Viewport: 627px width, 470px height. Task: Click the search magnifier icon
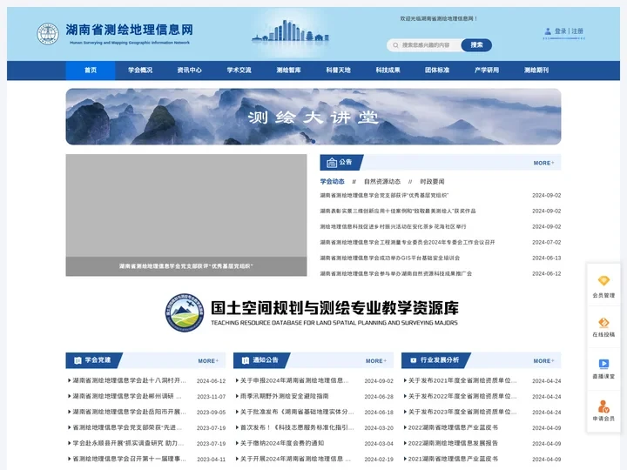coord(395,45)
